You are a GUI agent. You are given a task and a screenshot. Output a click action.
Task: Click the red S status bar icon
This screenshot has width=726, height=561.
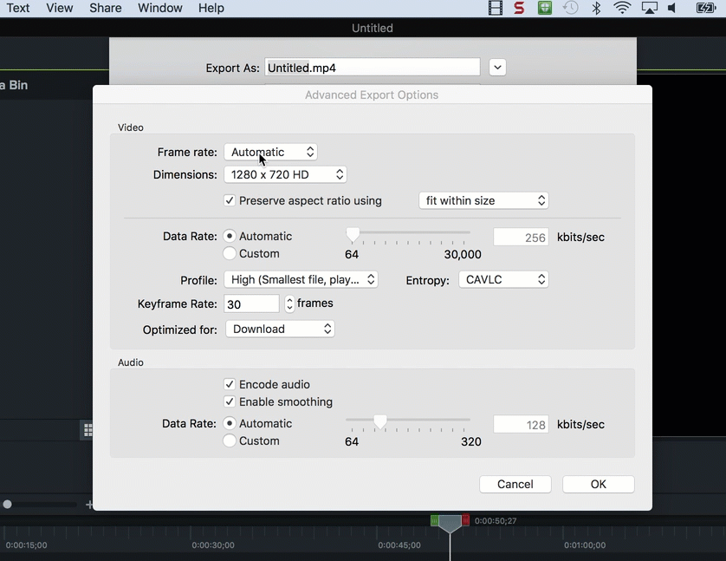click(x=519, y=8)
